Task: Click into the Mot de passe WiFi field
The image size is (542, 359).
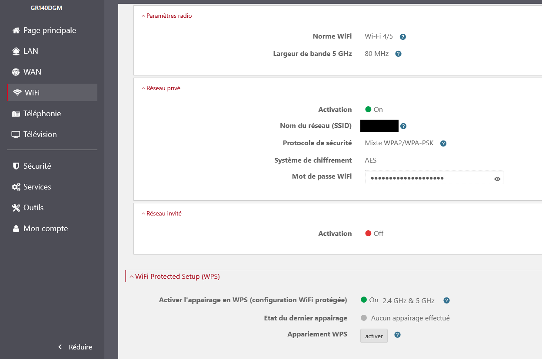Action: pos(428,178)
